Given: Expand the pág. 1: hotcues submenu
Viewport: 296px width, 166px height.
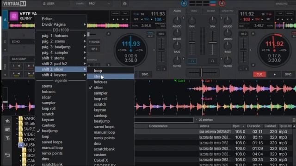Looking at the screenshot, I should click(61, 36).
